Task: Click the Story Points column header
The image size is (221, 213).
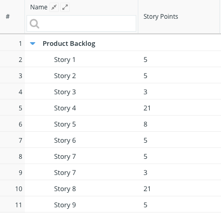Action: coord(161,17)
